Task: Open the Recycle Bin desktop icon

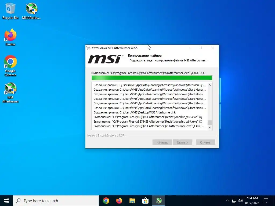Action: click(x=10, y=11)
